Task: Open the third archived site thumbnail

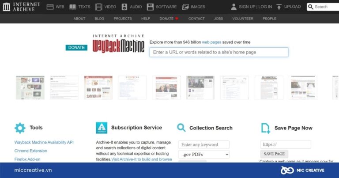Action: [x=98, y=87]
